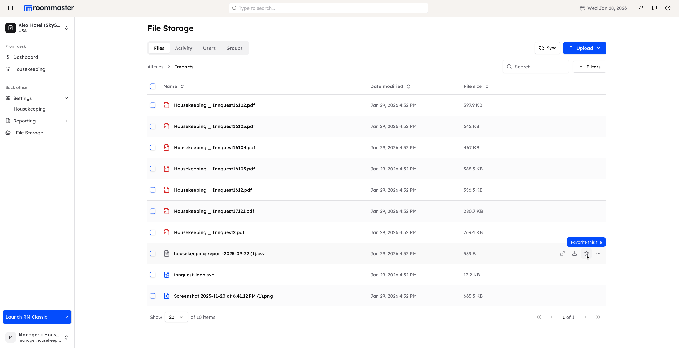Click the file Search input field

[538, 67]
